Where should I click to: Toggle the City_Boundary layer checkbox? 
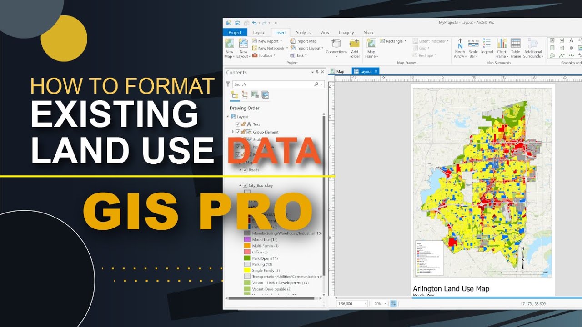click(245, 185)
